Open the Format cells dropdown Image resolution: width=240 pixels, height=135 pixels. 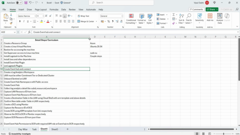point(162,23)
